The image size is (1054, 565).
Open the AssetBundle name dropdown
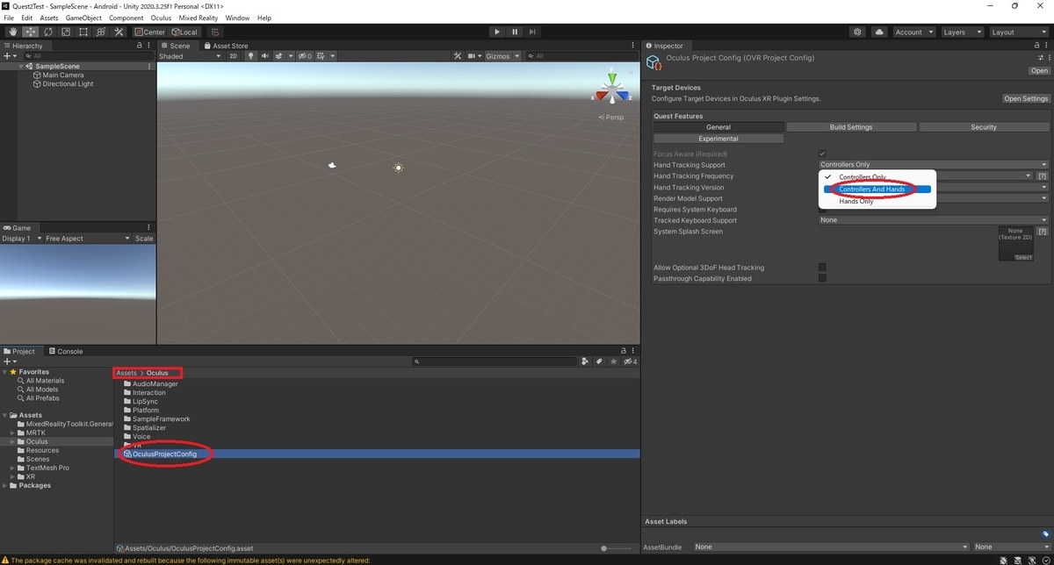tap(831, 547)
